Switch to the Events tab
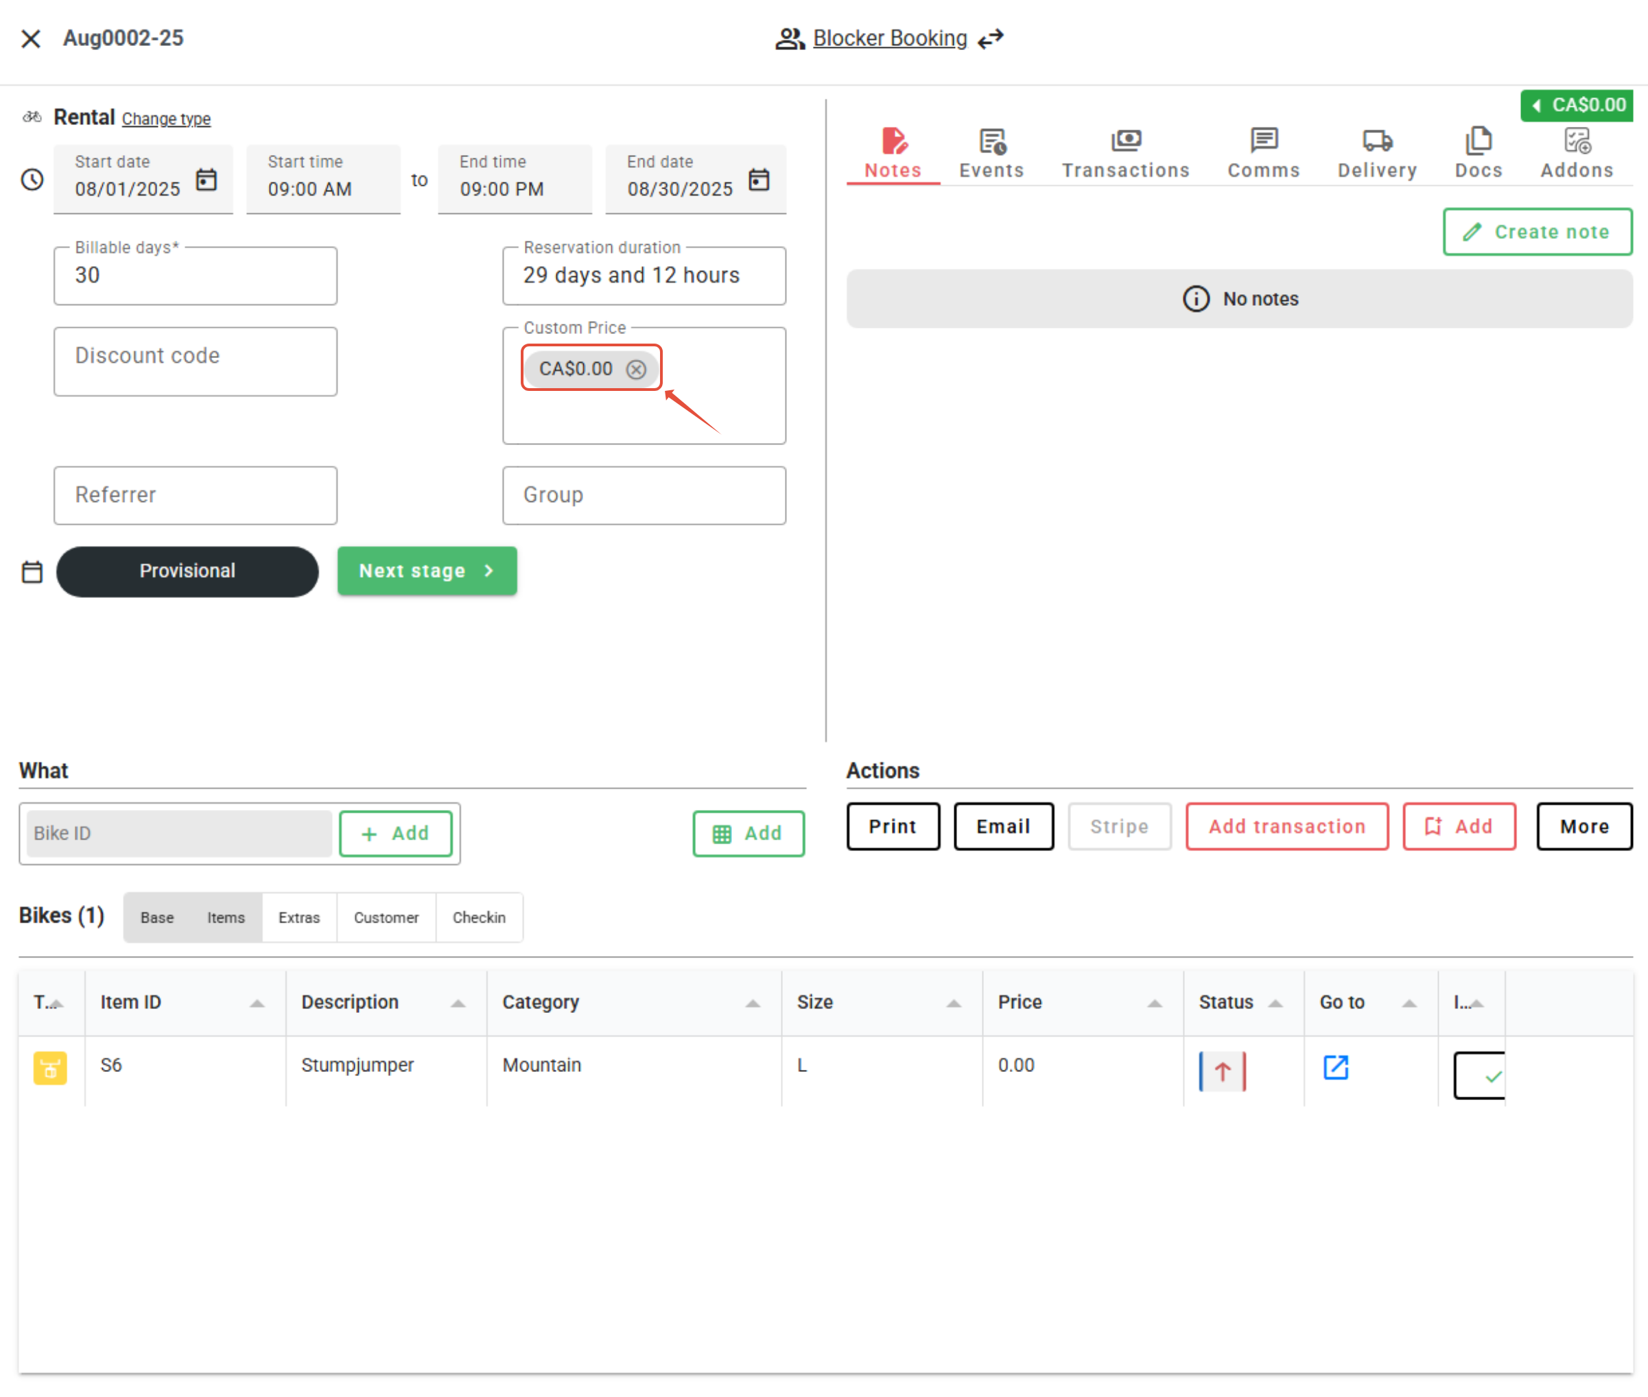The image size is (1648, 1397). (x=991, y=152)
